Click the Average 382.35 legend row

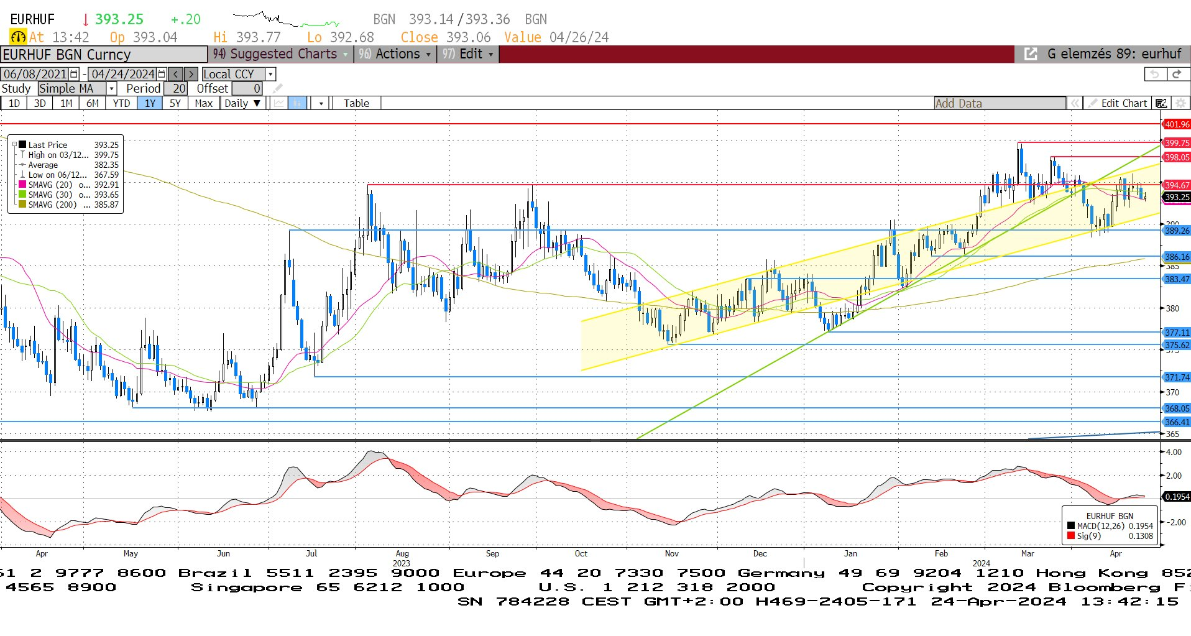pyautogui.click(x=68, y=165)
